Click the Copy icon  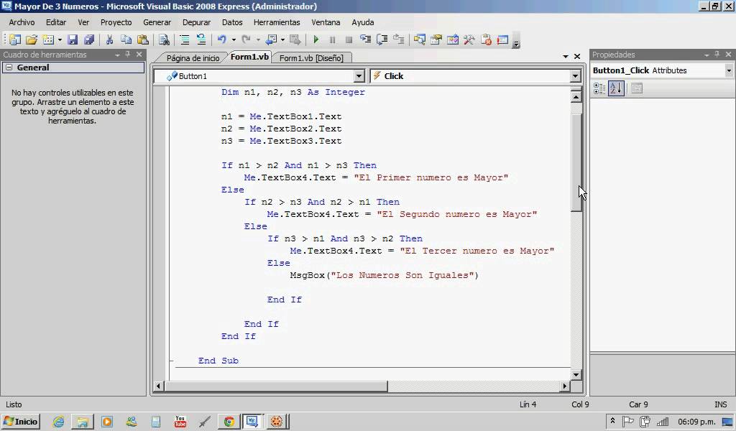pyautogui.click(x=126, y=40)
